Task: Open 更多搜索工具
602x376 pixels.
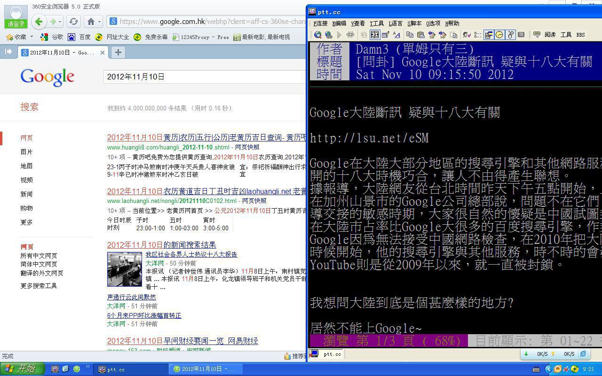Action: [x=39, y=286]
